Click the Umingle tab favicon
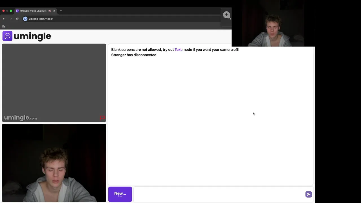This screenshot has width=361, height=203. pyautogui.click(x=17, y=11)
